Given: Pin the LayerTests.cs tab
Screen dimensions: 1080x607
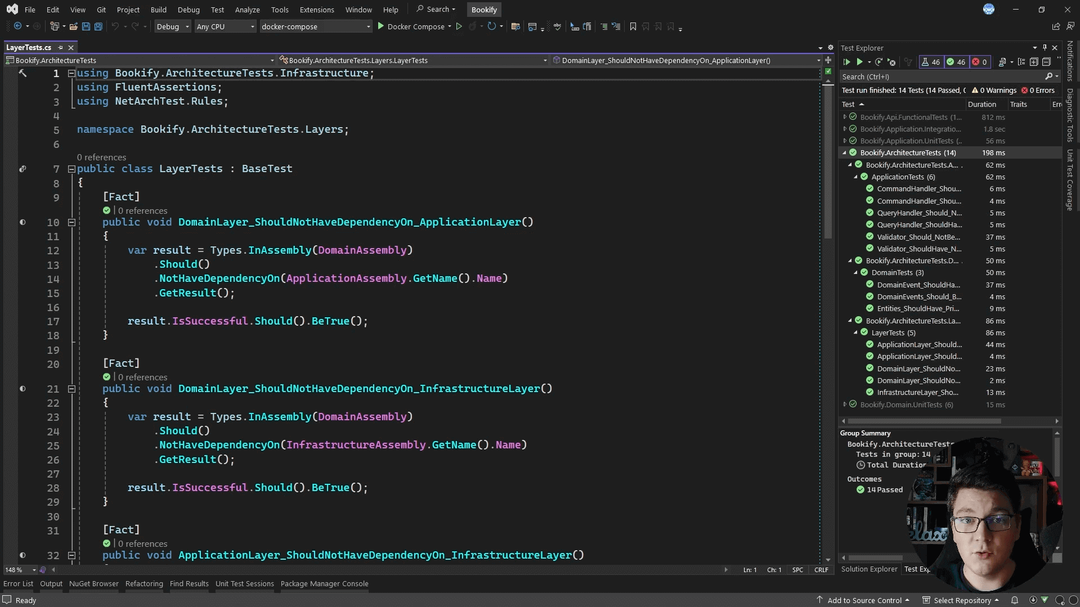Looking at the screenshot, I should click(60, 48).
